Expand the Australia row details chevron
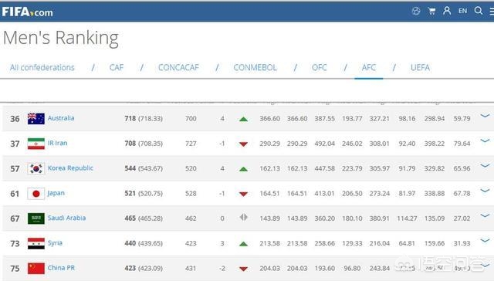This screenshot has width=494, height=281. click(485, 116)
